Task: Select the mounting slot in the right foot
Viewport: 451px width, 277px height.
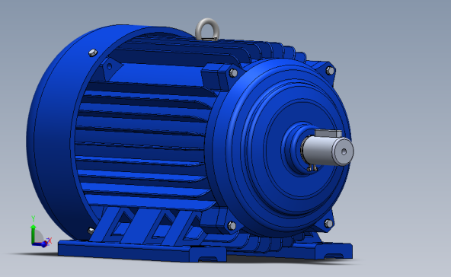Action: tap(334, 256)
